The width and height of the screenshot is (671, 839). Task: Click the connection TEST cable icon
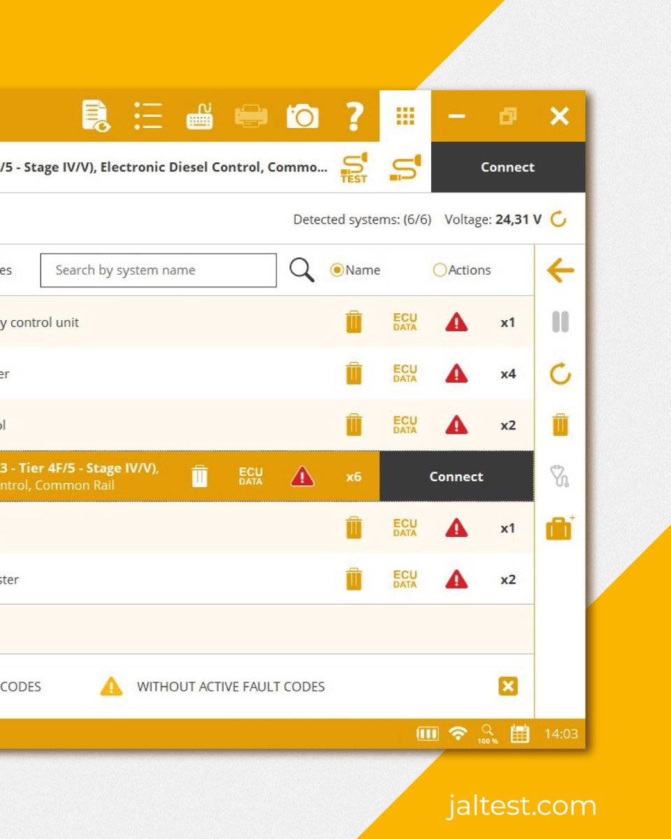coord(354,168)
